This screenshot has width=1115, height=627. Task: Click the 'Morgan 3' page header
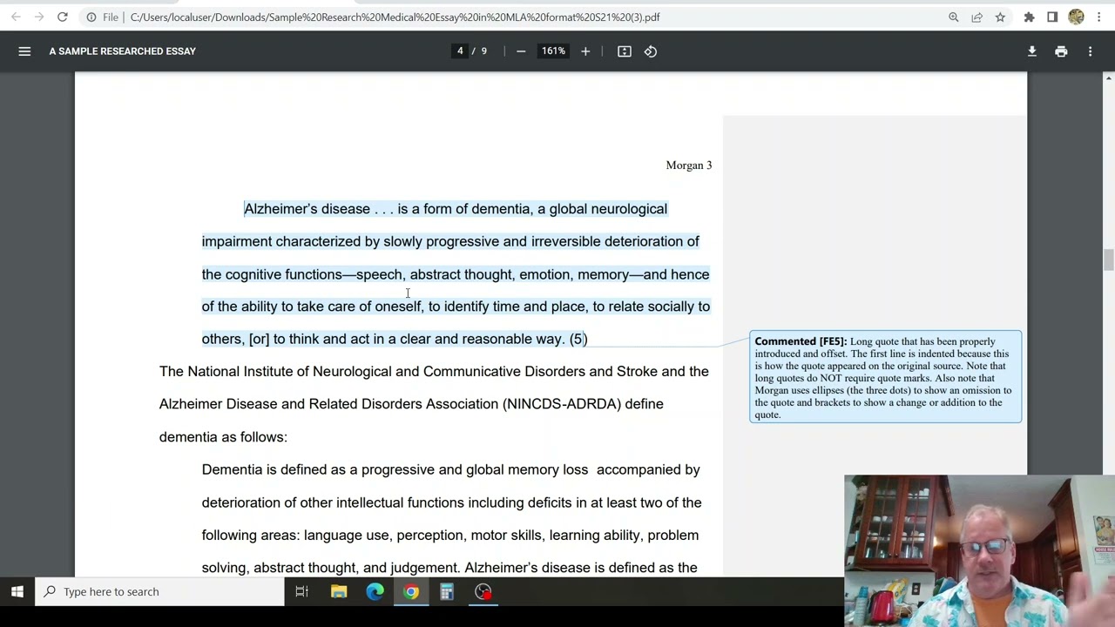688,165
